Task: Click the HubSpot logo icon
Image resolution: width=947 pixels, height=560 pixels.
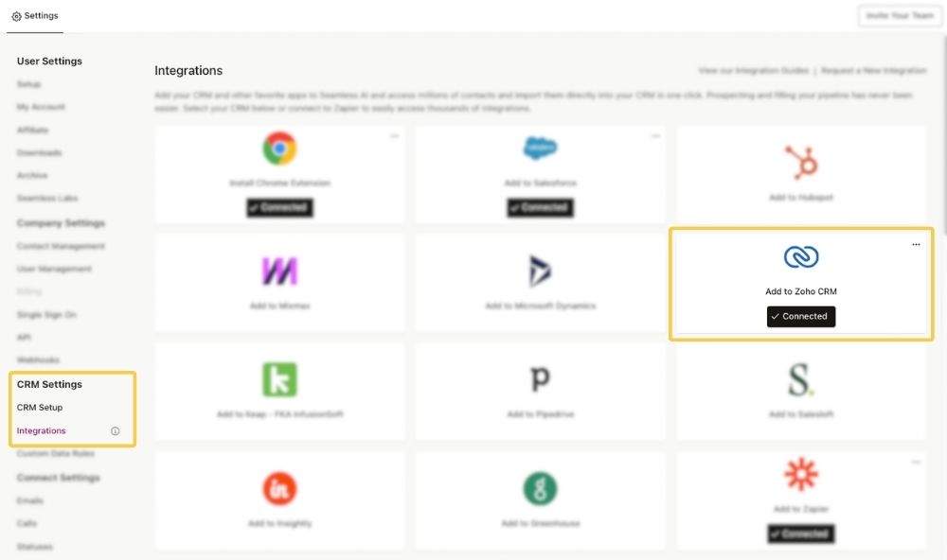Action: [801, 163]
